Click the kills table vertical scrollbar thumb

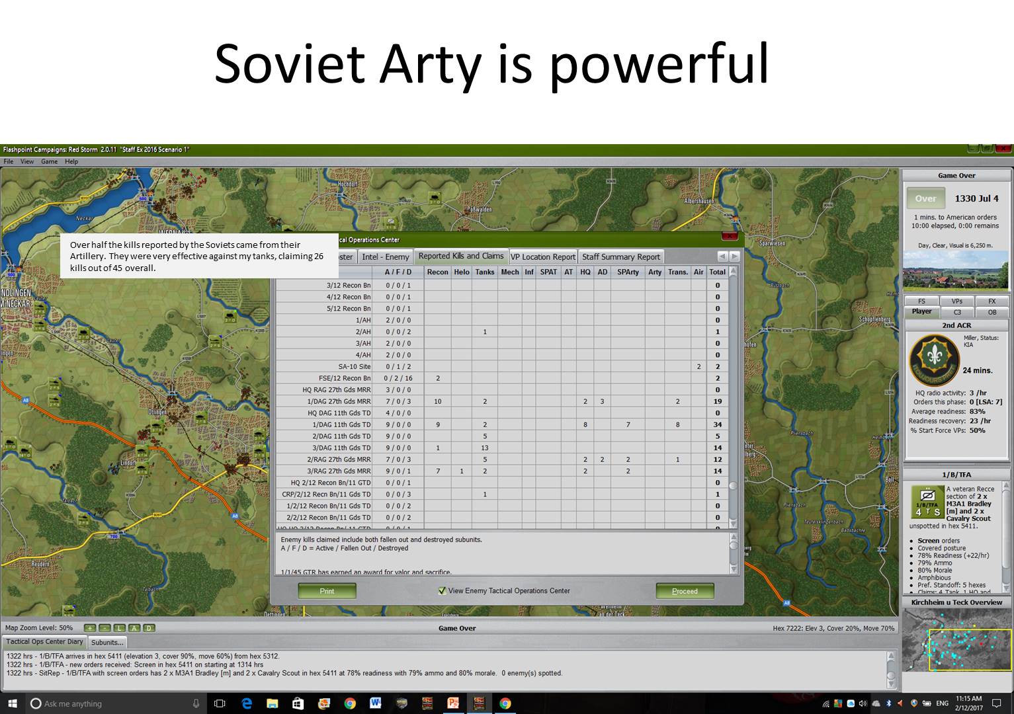pos(733,486)
